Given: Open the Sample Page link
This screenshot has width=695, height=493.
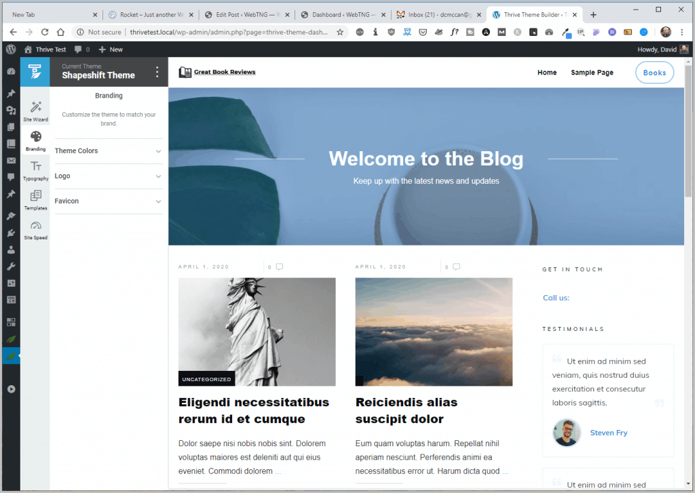Looking at the screenshot, I should 592,73.
